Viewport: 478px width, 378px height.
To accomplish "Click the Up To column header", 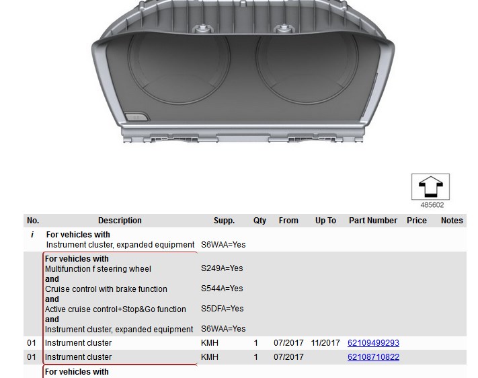I will pos(325,221).
